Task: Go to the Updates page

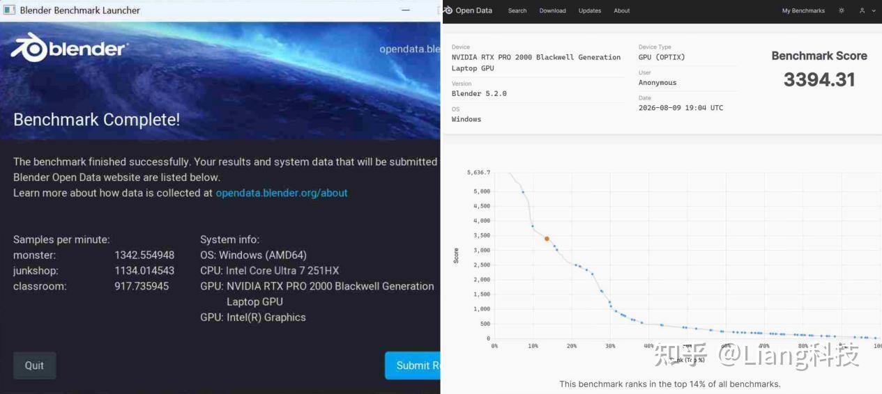Action: tap(590, 10)
